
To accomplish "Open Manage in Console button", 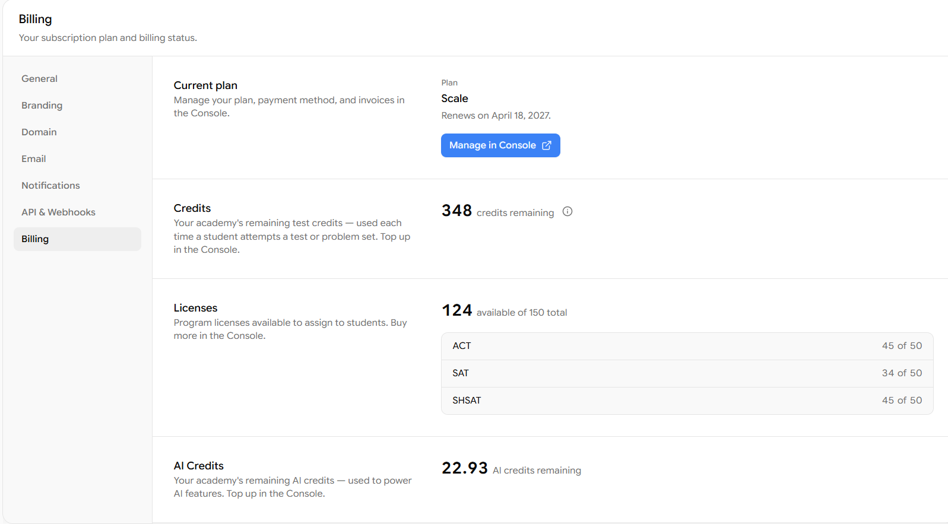I will (x=500, y=145).
